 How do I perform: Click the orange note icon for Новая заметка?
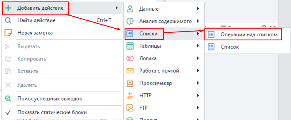pyautogui.click(x=8, y=33)
